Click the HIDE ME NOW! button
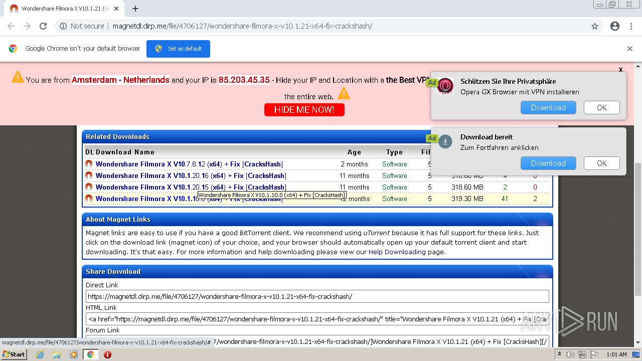642x361 pixels. (304, 109)
